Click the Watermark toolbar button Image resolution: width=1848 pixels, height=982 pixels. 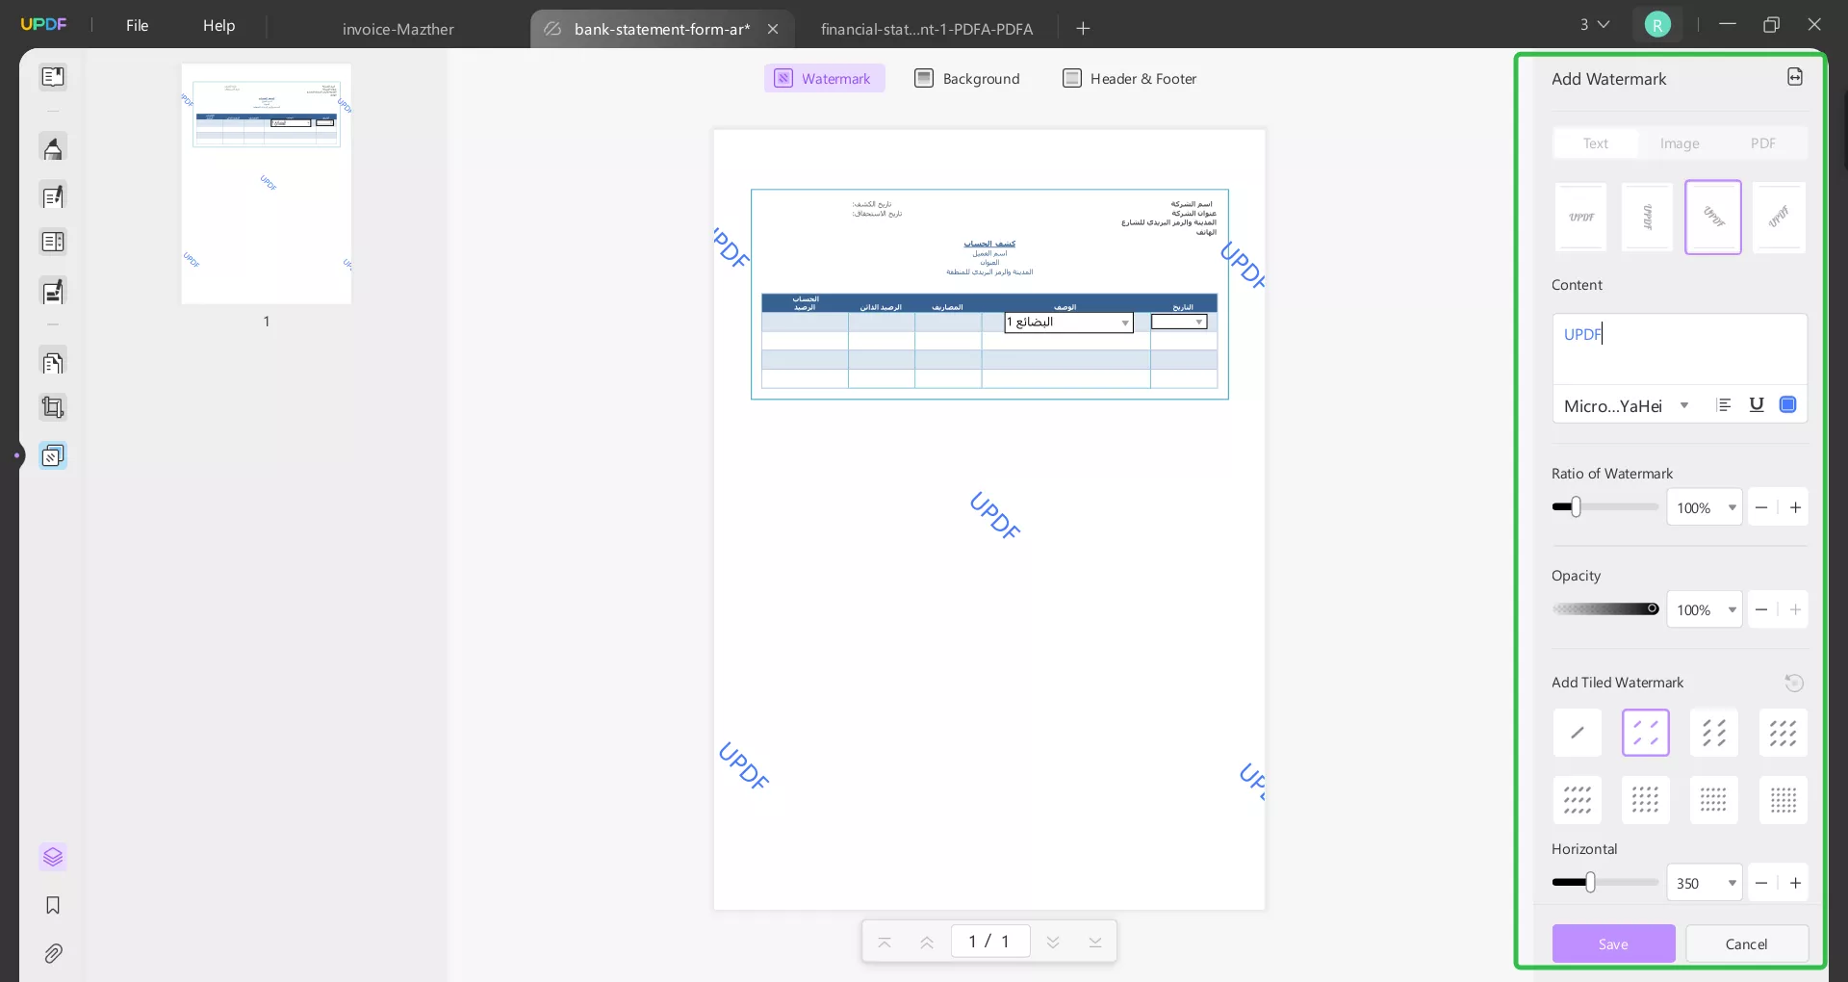824,79
